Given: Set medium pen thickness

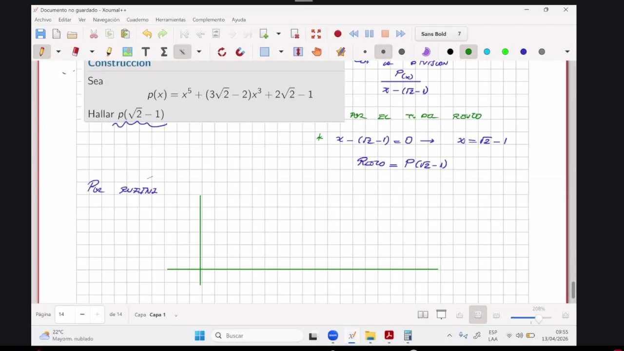Looking at the screenshot, I should (383, 52).
